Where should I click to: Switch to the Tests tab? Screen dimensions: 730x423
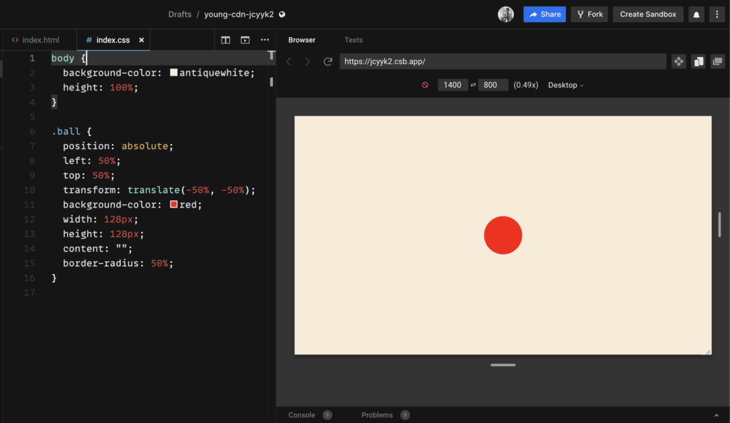click(x=353, y=40)
